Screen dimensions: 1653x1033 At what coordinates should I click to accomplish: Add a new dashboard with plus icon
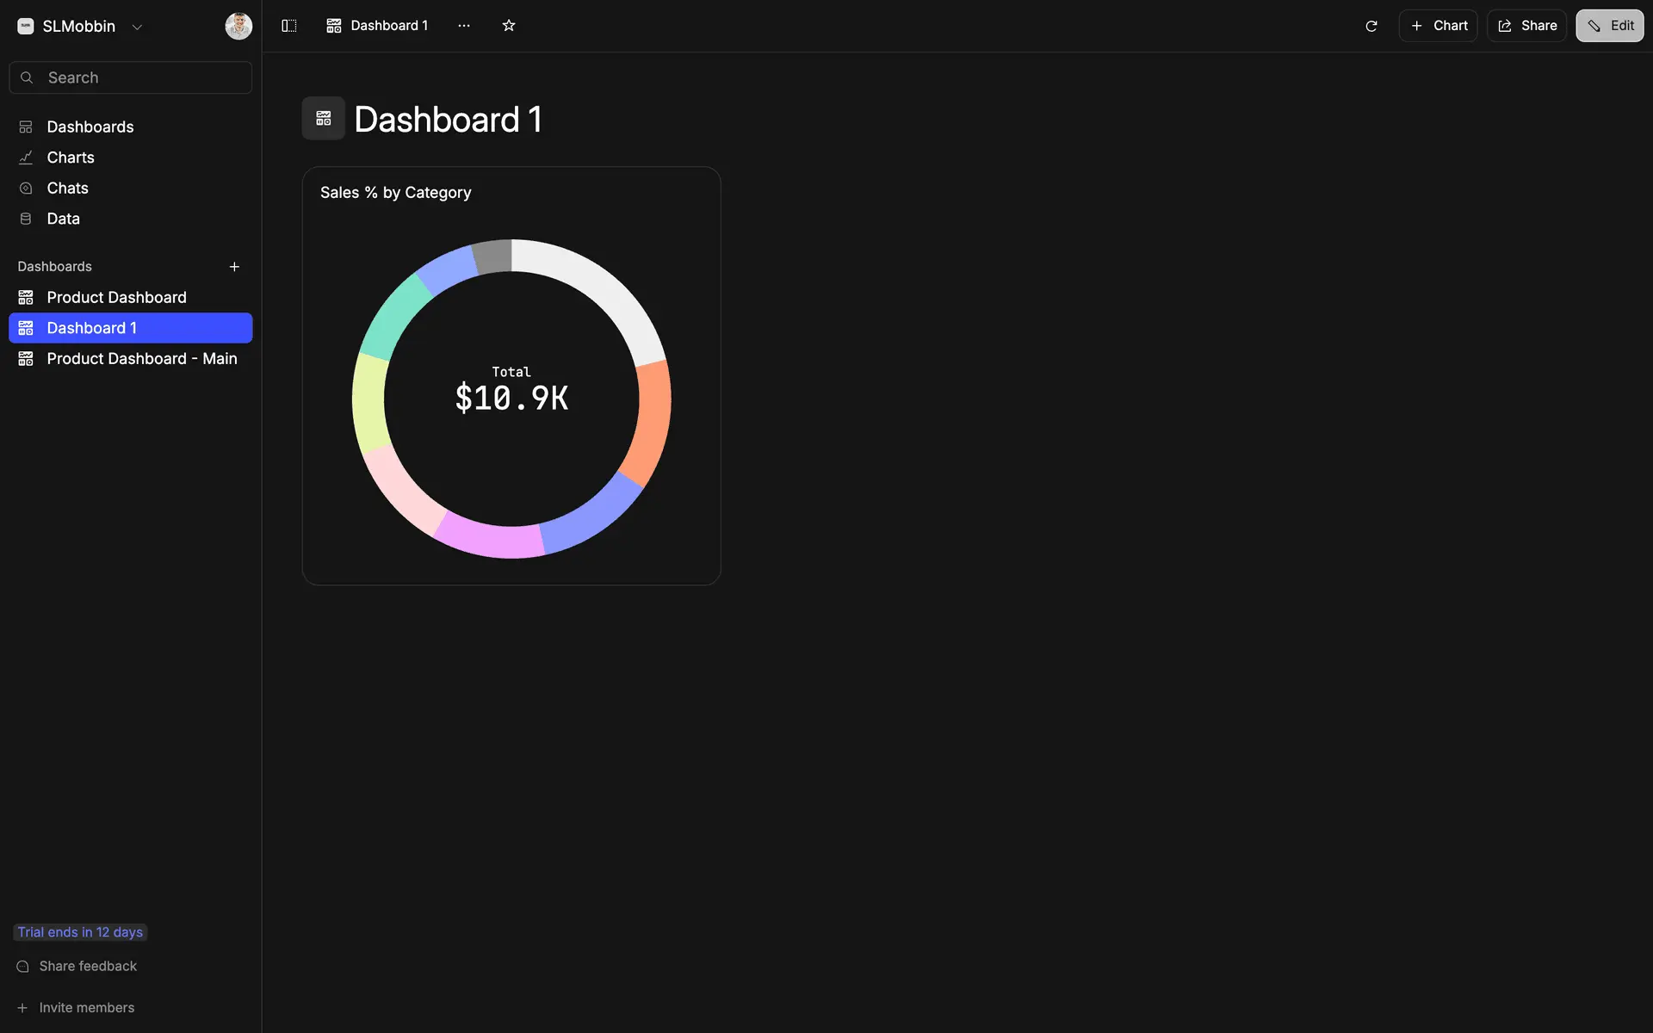point(234,267)
